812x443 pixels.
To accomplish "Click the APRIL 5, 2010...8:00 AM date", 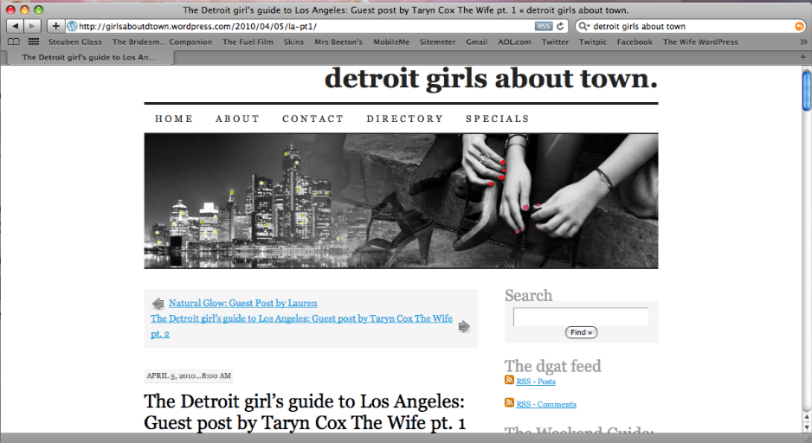I will point(189,376).
